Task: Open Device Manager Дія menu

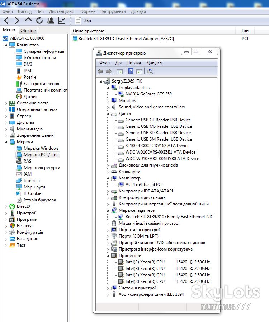Action: click(118, 62)
